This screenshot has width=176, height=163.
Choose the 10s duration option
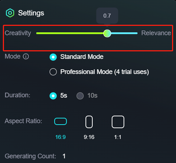point(80,96)
